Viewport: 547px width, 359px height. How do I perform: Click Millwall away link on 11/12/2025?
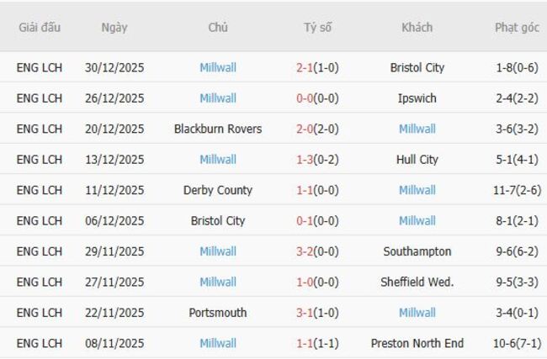click(417, 190)
